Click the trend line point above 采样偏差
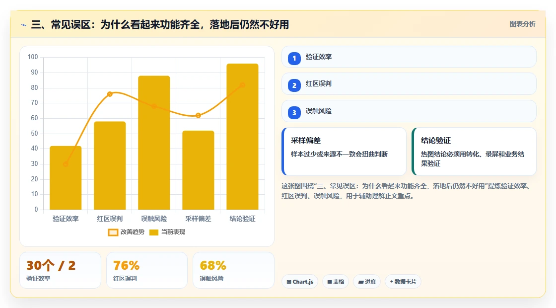Screen dimensions: 556x308 pos(198,115)
